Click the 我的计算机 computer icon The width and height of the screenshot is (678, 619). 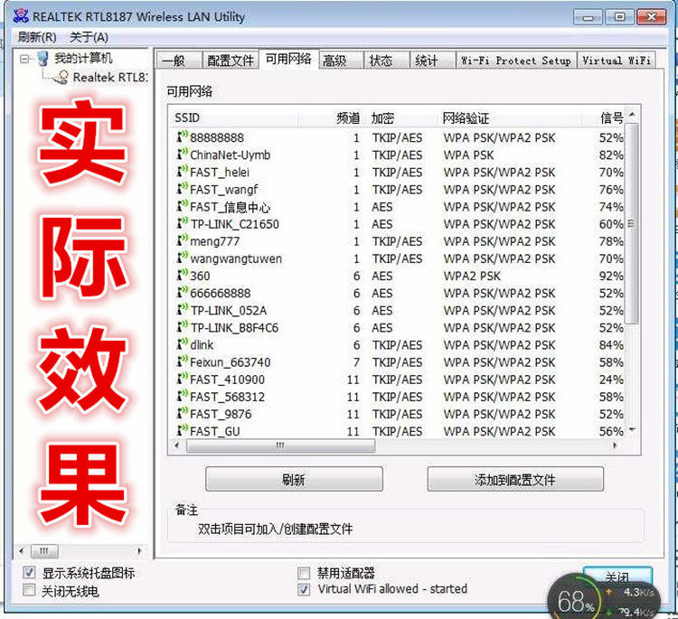(x=42, y=58)
